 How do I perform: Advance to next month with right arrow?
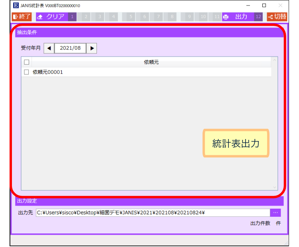[92, 48]
